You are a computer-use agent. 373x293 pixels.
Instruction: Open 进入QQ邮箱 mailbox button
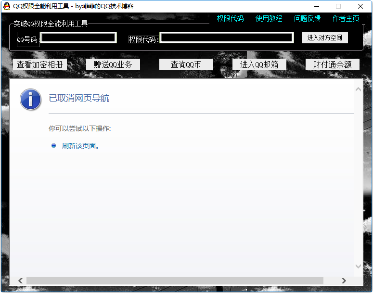click(x=259, y=64)
